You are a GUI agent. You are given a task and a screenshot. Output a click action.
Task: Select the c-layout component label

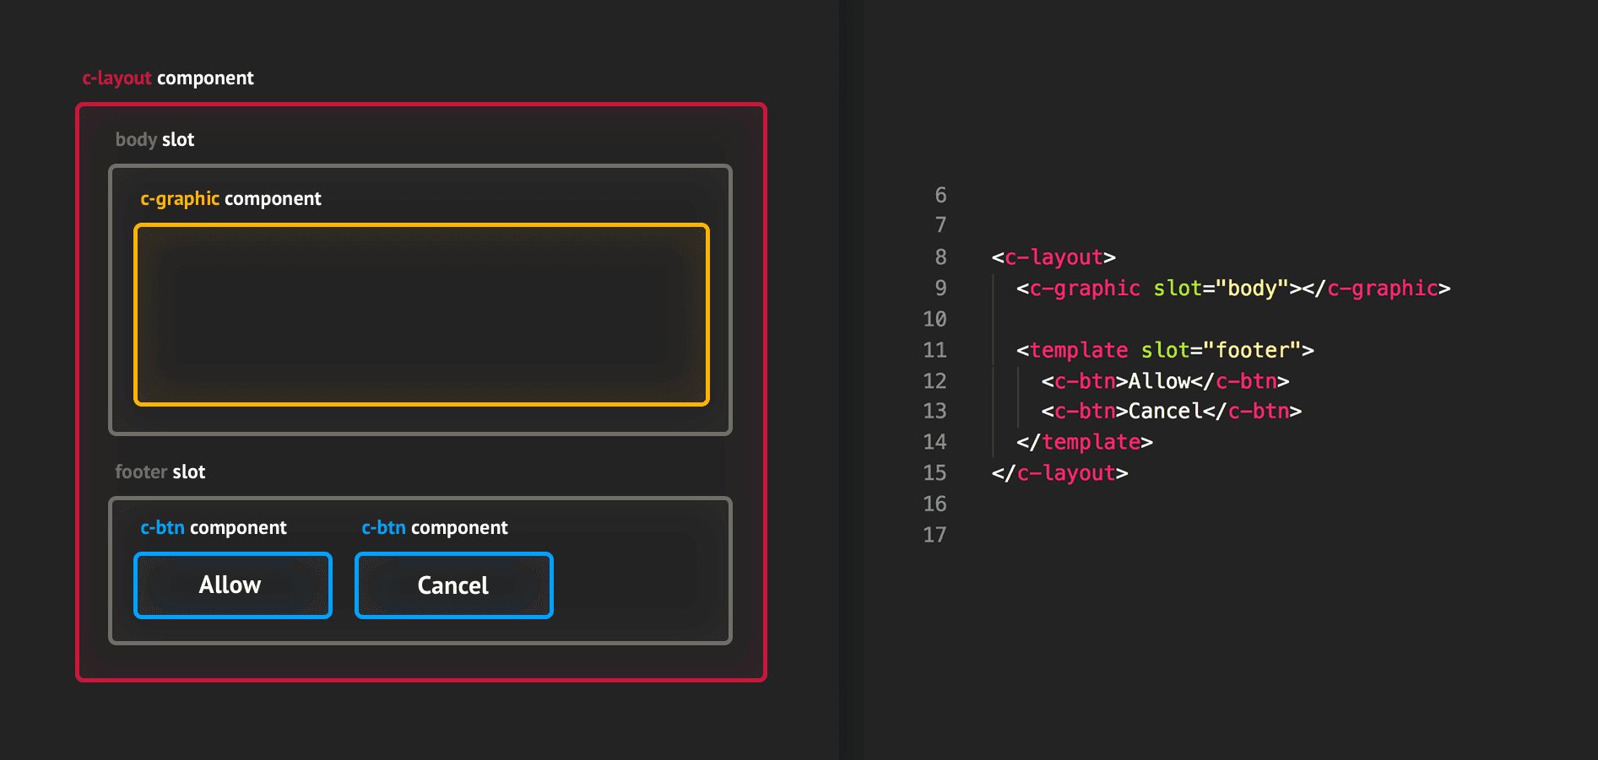(x=166, y=78)
